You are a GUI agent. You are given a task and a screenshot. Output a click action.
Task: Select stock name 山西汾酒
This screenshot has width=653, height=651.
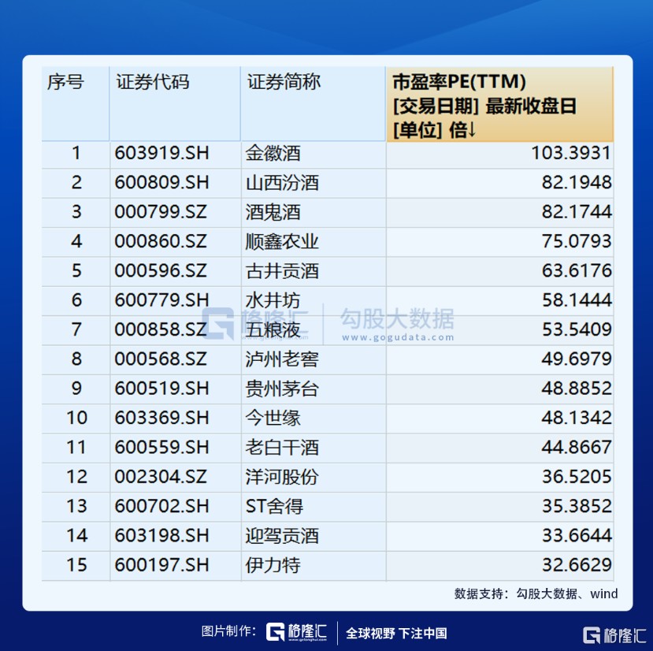[x=282, y=183]
